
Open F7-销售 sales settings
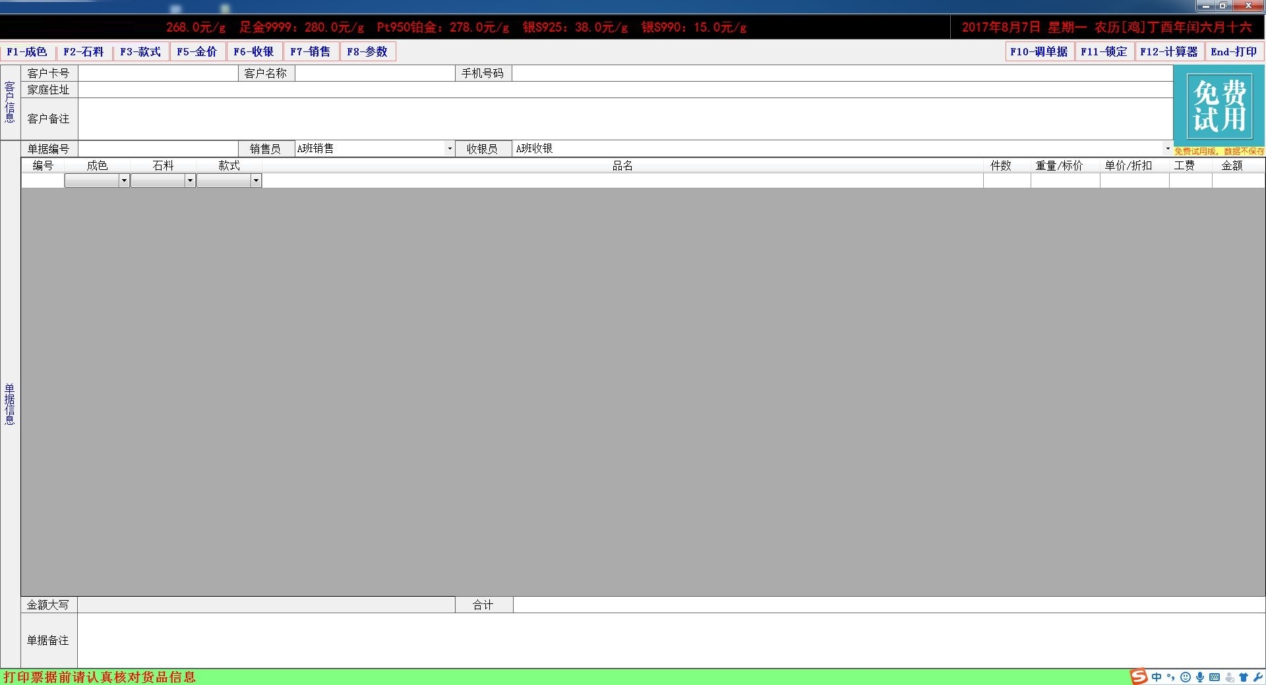(x=311, y=51)
